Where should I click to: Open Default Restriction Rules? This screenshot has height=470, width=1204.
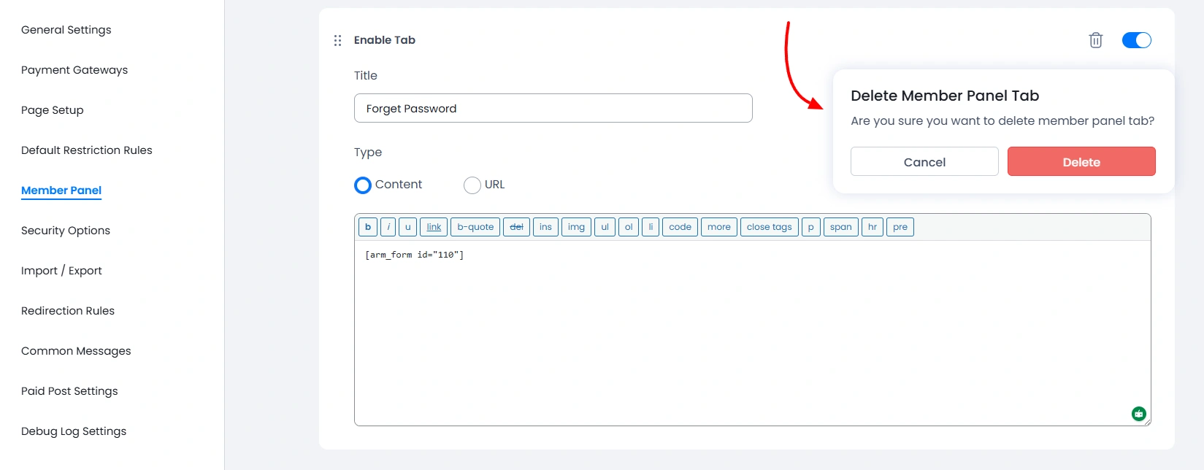tap(87, 150)
